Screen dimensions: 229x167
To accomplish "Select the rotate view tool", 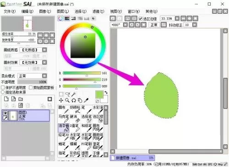I will pos(74,100).
